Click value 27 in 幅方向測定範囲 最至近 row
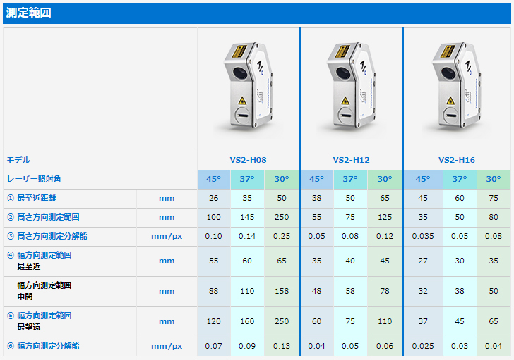This screenshot has height=360, width=514. (x=423, y=261)
